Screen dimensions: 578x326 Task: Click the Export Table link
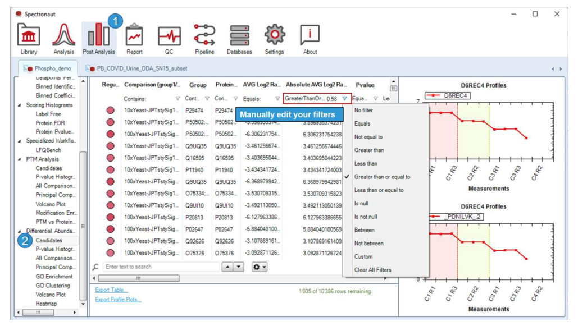click(x=111, y=290)
